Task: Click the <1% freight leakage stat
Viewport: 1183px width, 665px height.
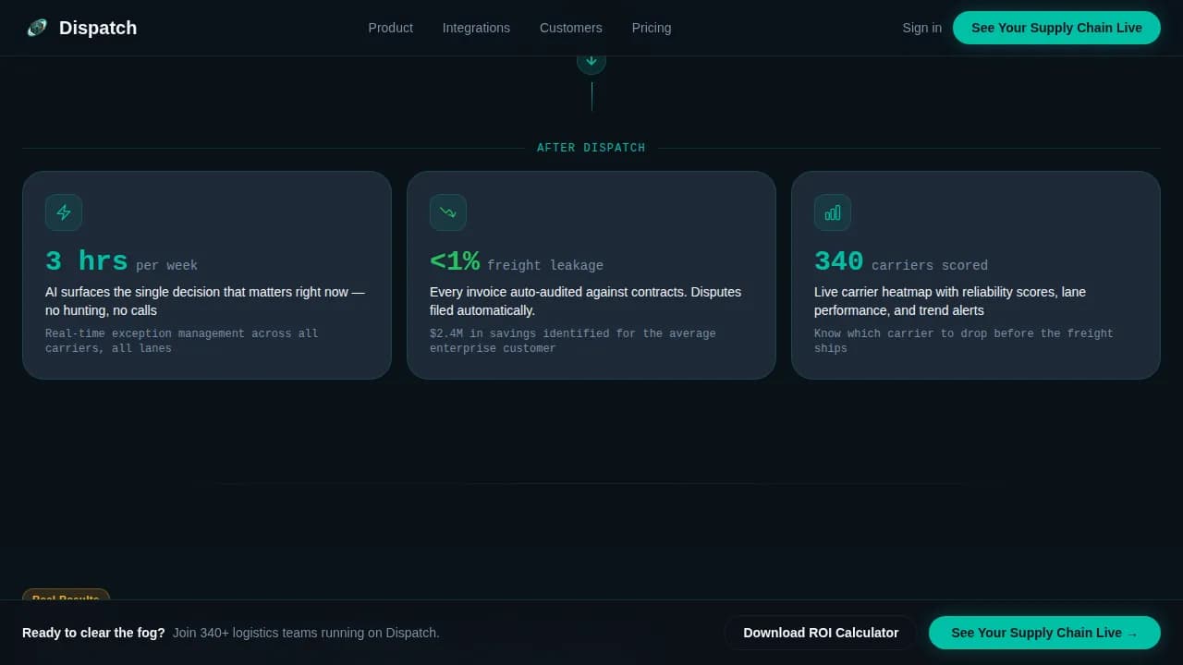Action: 517,261
